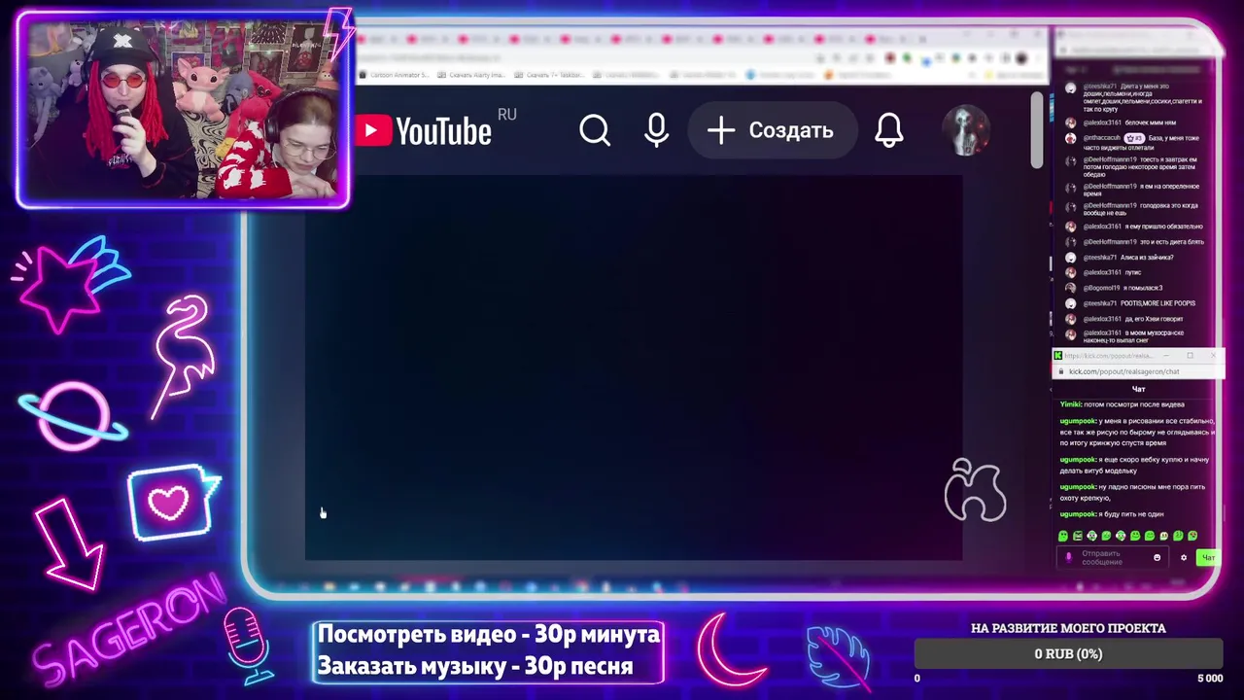Open the Cartoon Animator bookmark
1244x700 pixels.
pos(395,75)
